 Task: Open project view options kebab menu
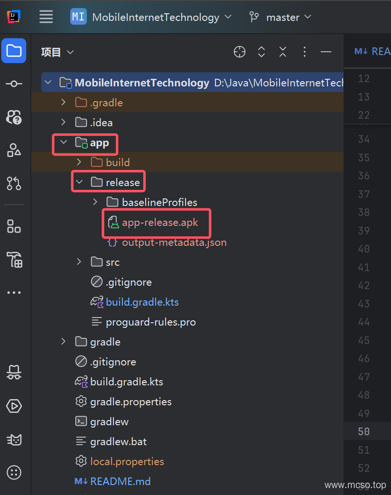pos(305,52)
